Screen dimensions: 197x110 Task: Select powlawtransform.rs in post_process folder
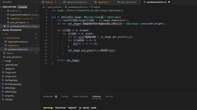point(20,50)
